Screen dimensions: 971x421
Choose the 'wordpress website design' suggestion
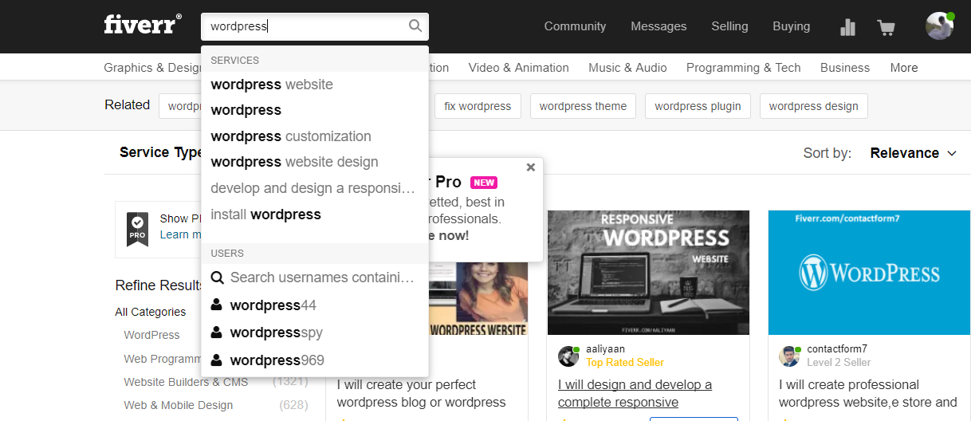click(315, 162)
